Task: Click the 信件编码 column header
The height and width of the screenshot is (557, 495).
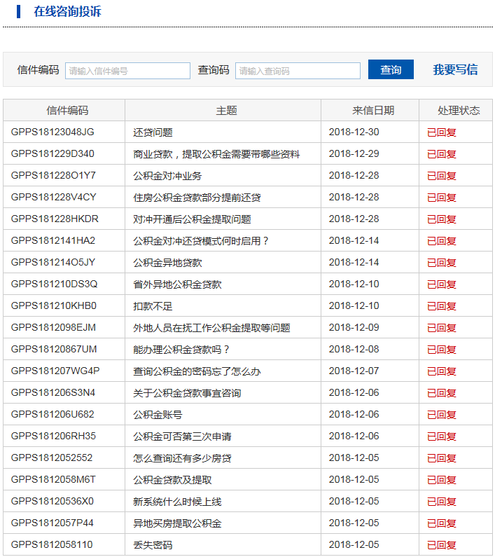Action: click(67, 111)
